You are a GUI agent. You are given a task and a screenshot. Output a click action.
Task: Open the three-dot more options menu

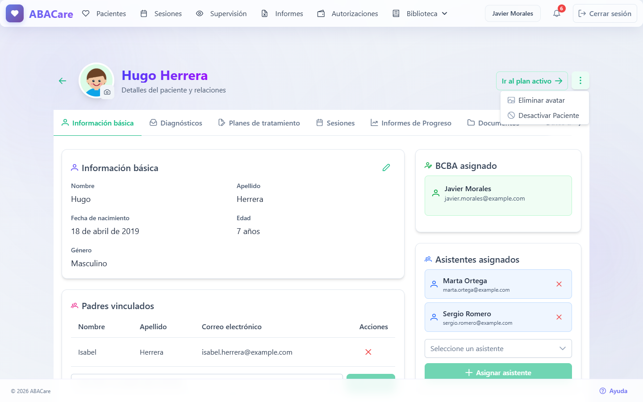580,81
